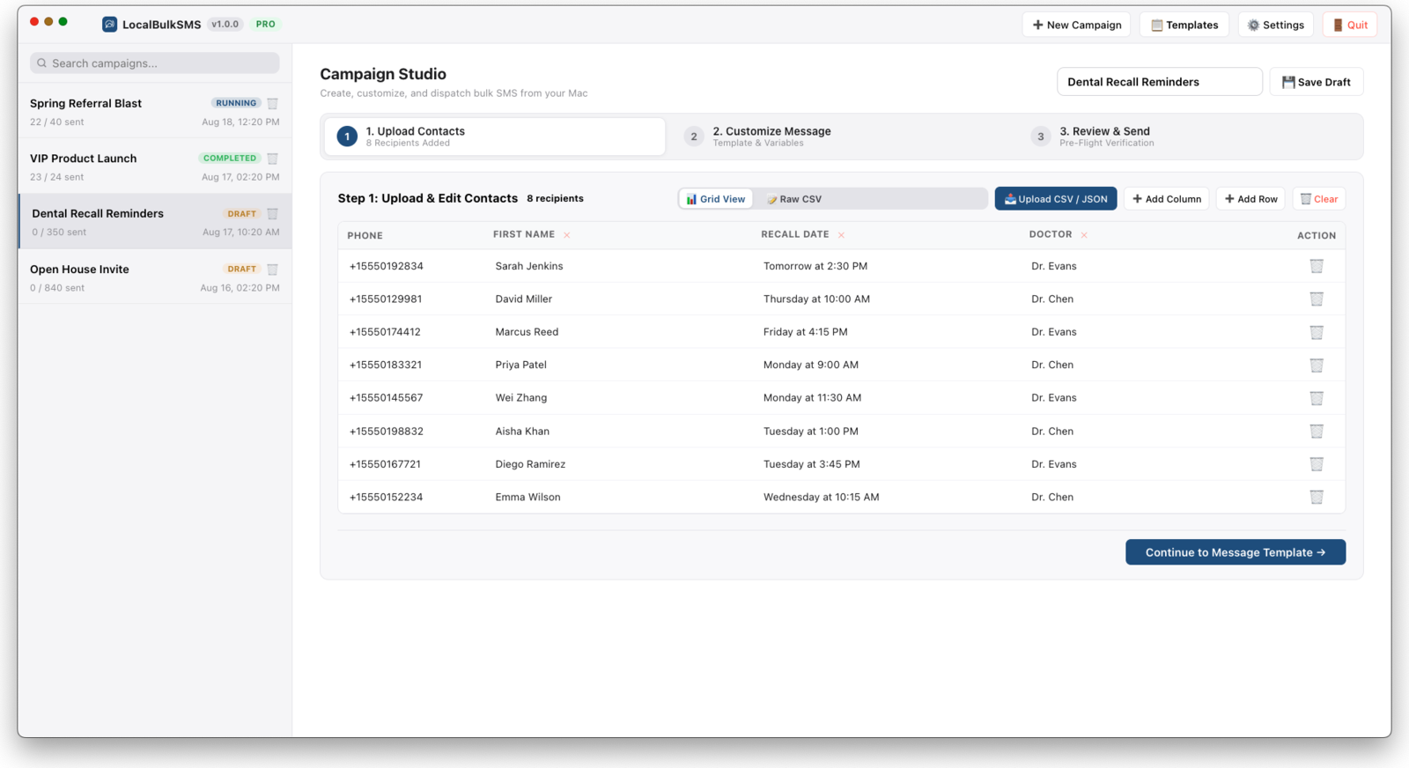
Task: Go to step 2 Customize Message
Action: point(842,137)
